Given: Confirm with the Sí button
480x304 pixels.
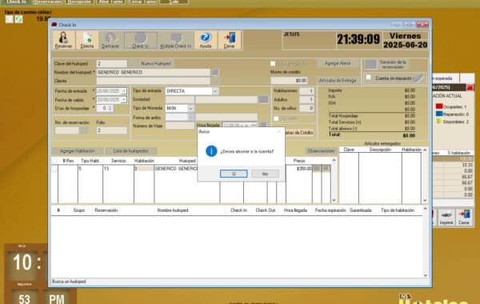Looking at the screenshot, I should click(x=234, y=174).
